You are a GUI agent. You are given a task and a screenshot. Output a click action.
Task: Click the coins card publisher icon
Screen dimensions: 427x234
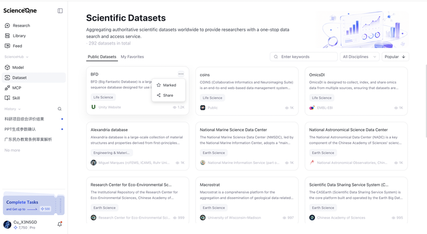(203, 107)
